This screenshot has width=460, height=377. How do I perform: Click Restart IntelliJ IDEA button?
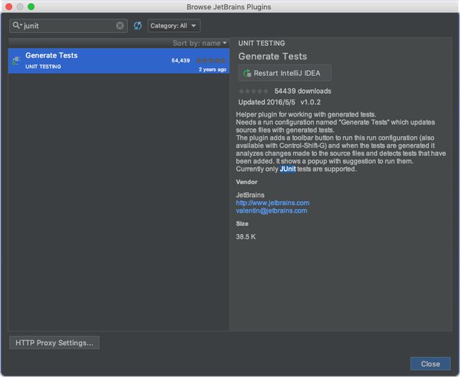(x=285, y=73)
